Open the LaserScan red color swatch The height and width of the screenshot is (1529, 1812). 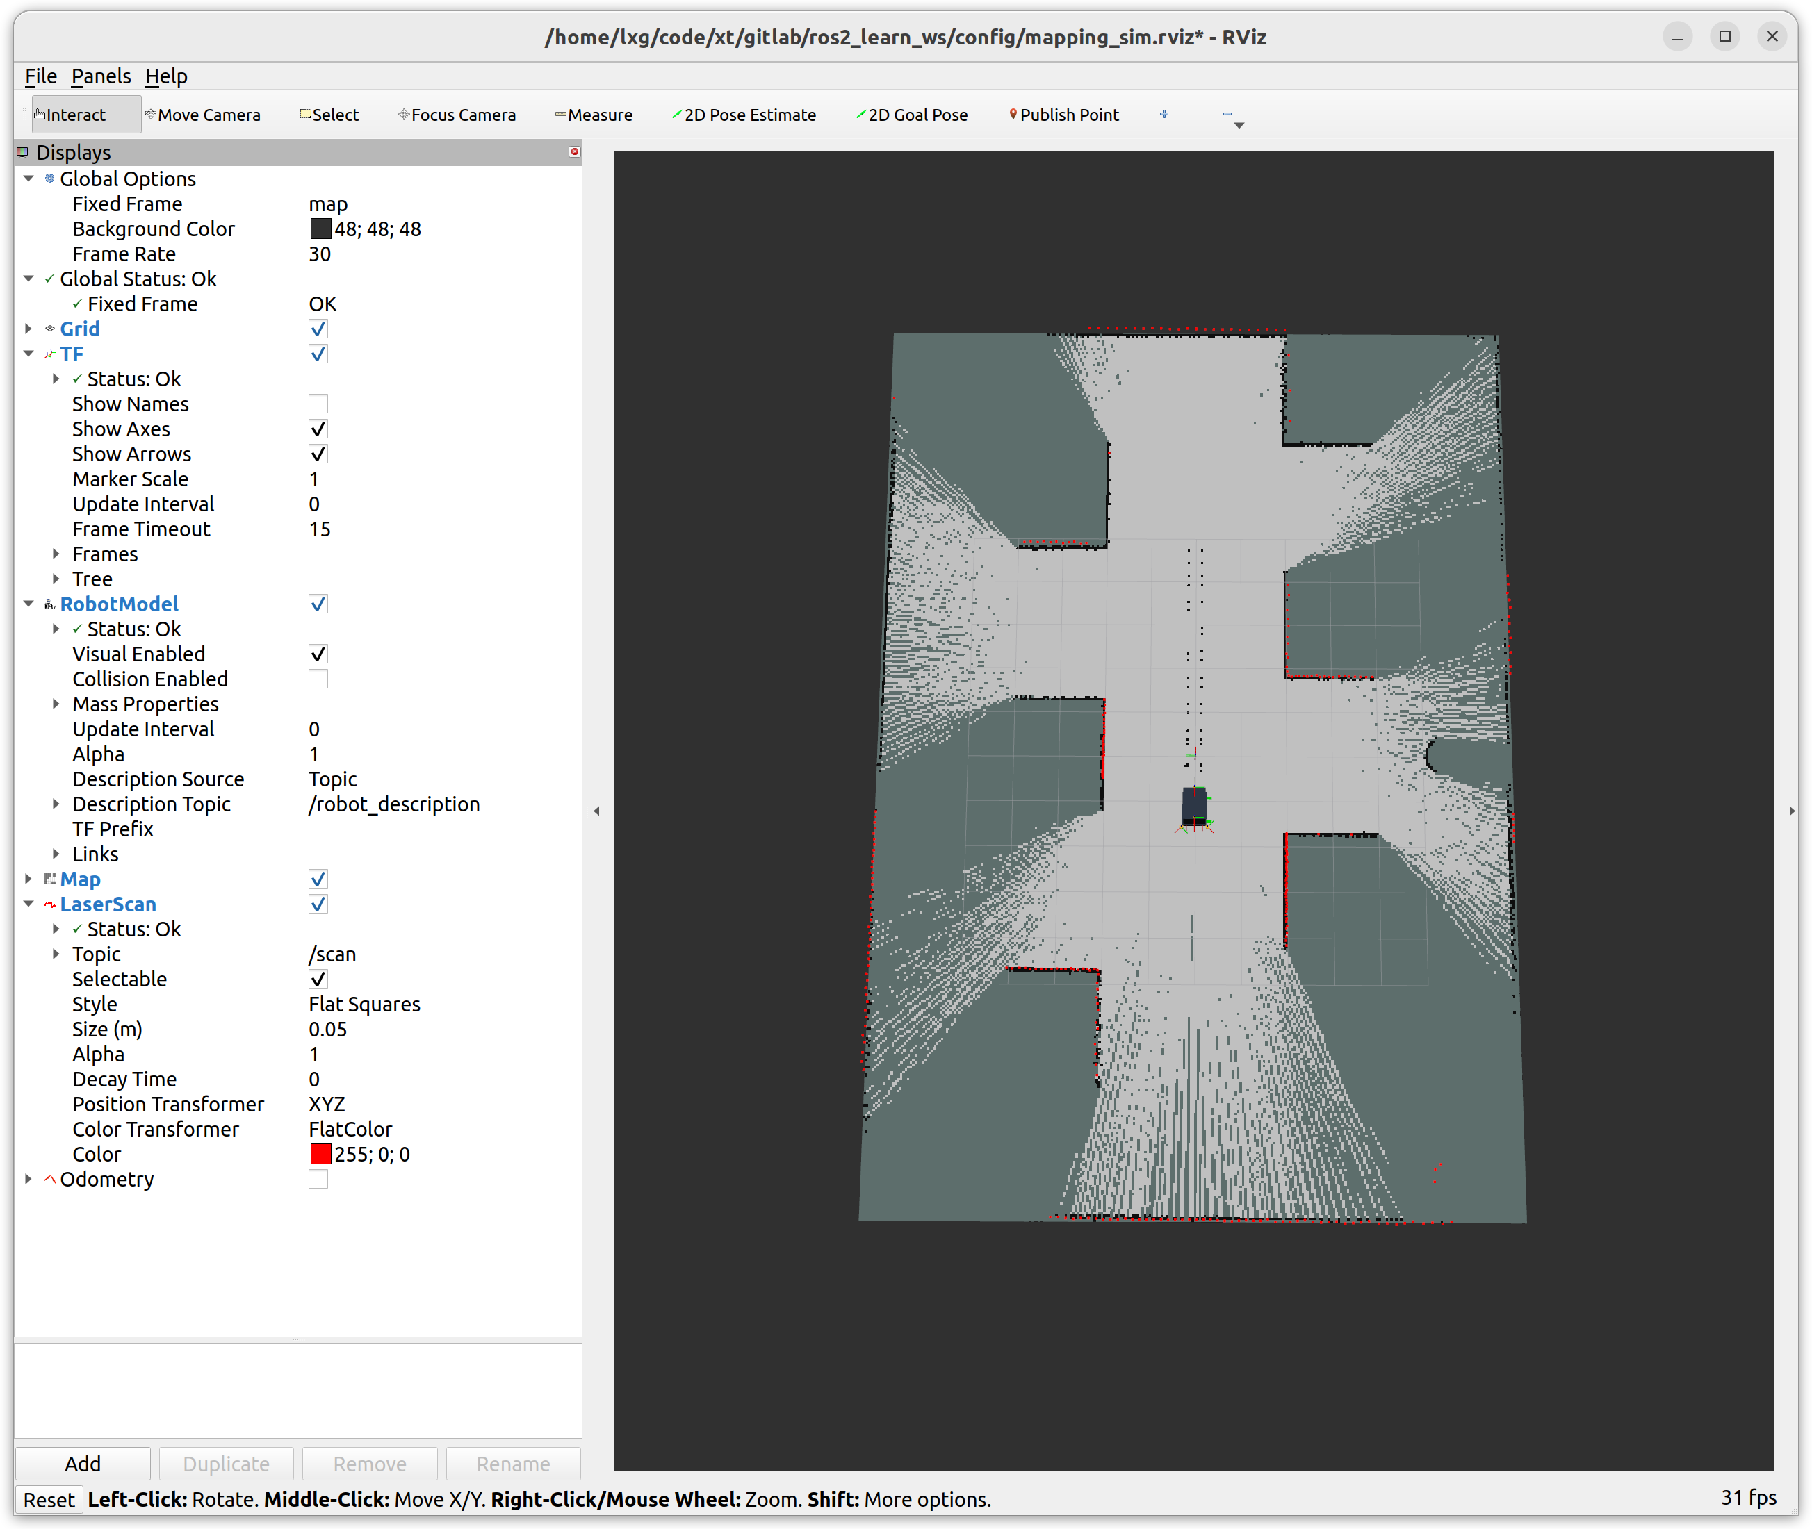321,1154
